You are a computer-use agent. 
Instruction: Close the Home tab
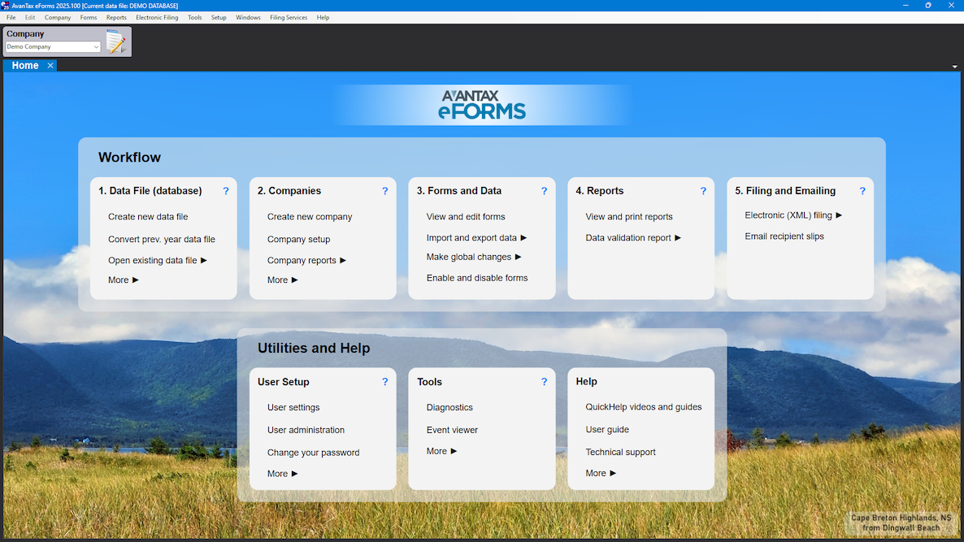(x=50, y=66)
